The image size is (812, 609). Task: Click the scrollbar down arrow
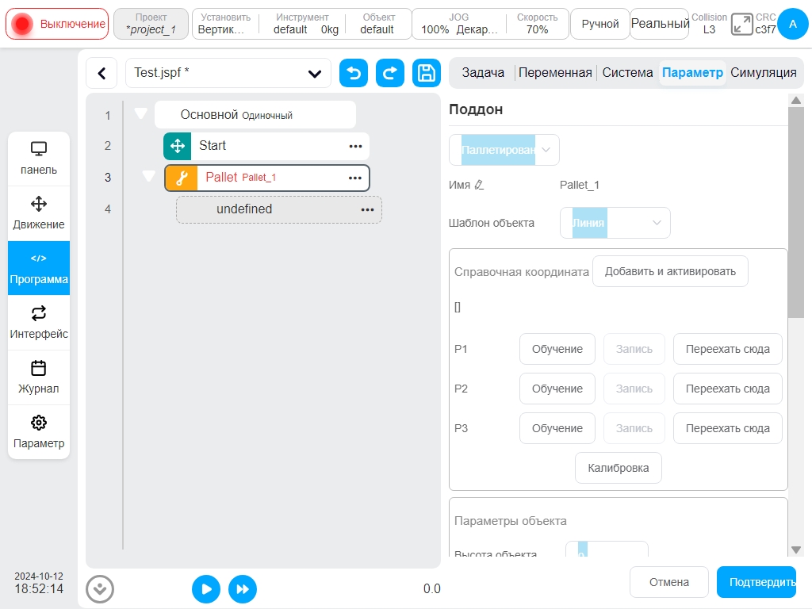796,550
